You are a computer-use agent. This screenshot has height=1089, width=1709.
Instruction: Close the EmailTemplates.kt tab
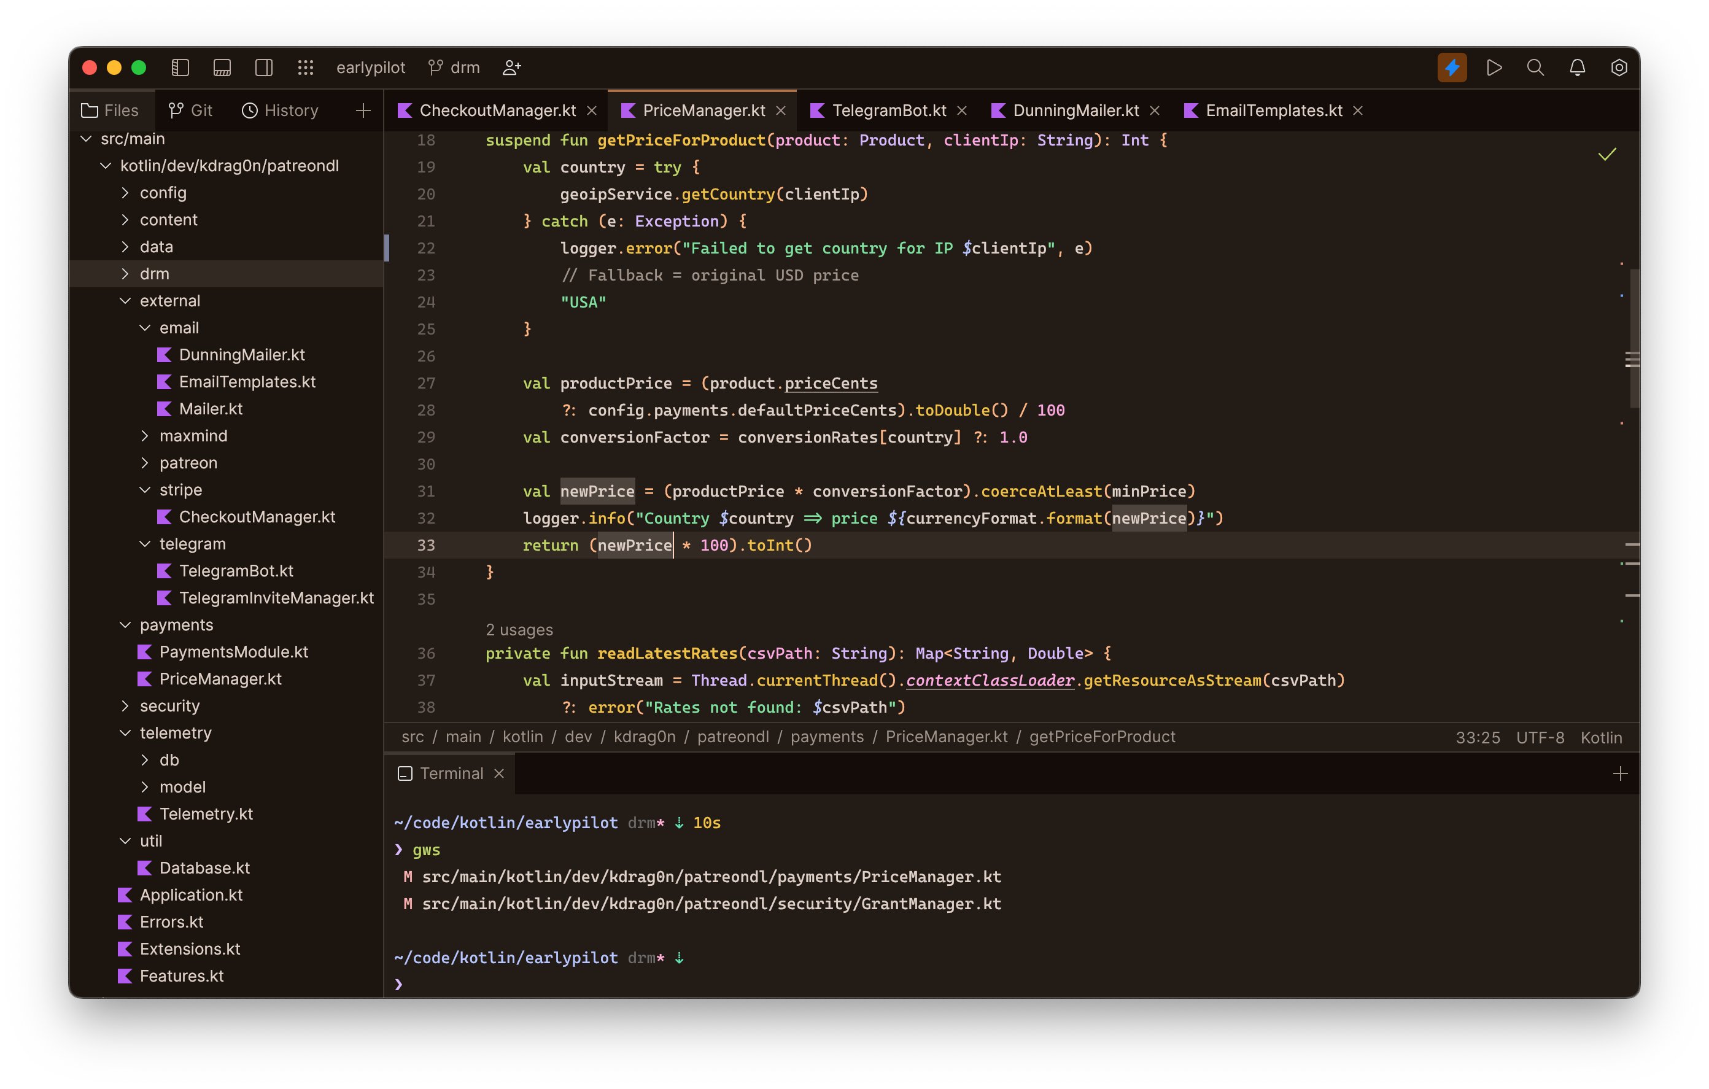1358,110
